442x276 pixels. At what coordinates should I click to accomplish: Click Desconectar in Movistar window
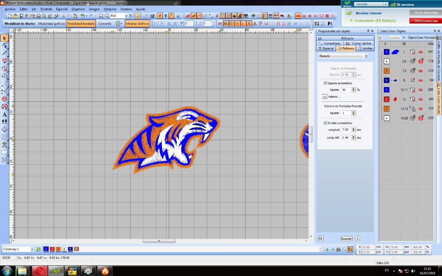click(426, 21)
